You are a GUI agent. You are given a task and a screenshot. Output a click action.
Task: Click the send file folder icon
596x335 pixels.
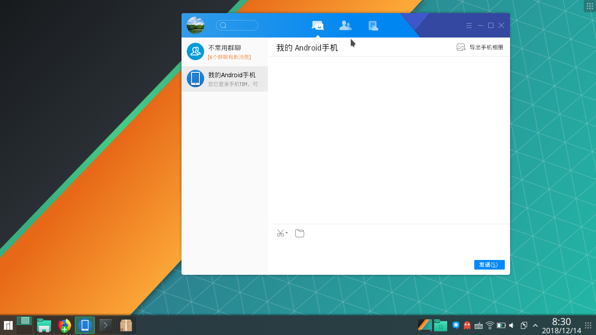[300, 233]
